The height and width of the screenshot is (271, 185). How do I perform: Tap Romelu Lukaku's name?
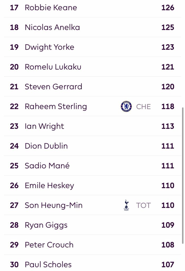[x=53, y=67]
